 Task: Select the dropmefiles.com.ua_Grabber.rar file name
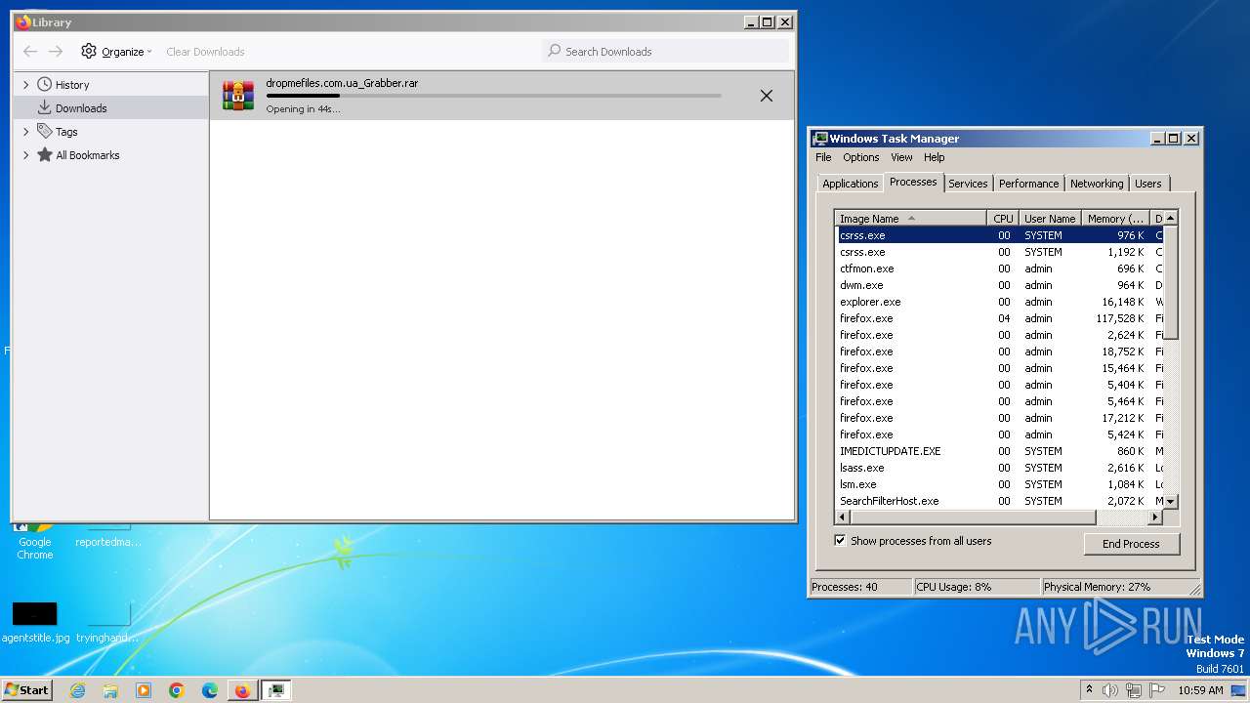pyautogui.click(x=342, y=83)
